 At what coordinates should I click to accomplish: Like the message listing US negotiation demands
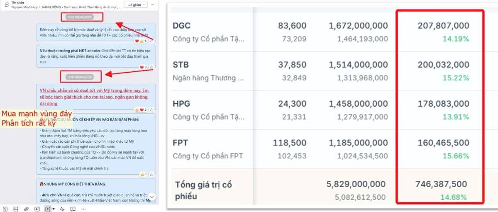point(152,174)
